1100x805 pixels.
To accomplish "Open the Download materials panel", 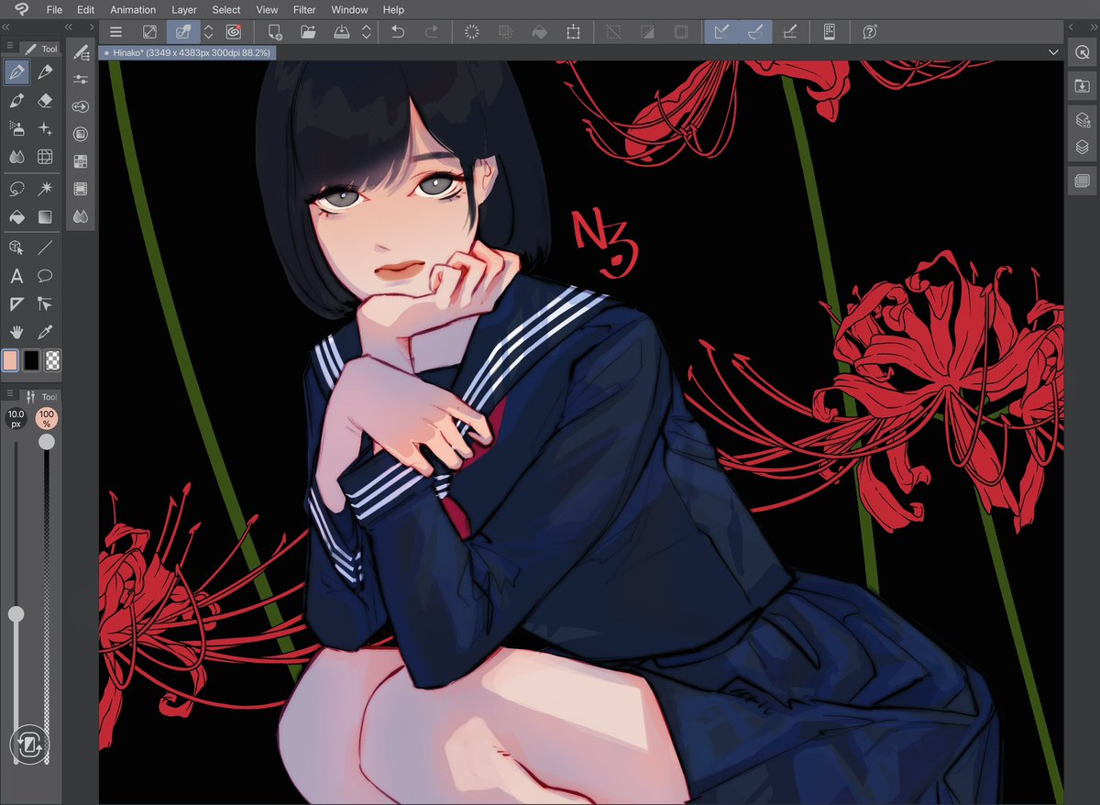I will click(1083, 85).
